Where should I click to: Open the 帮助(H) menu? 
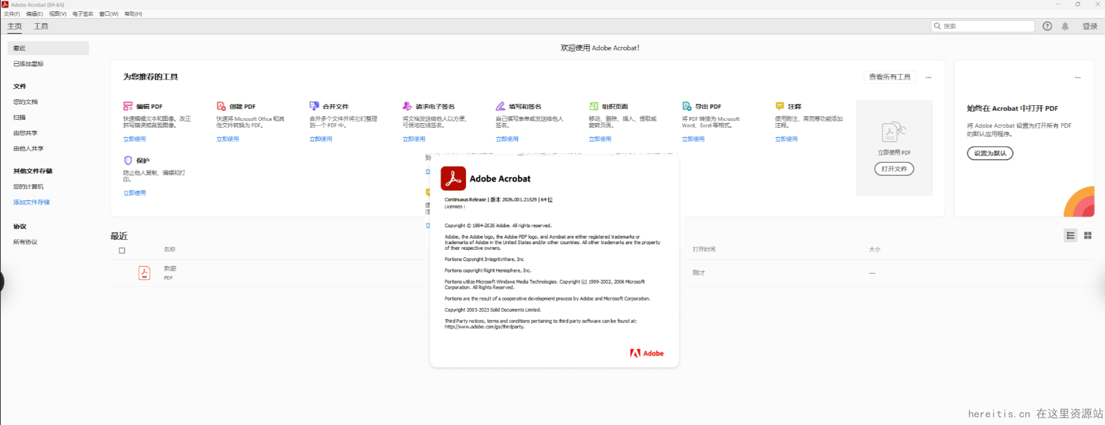coord(133,14)
